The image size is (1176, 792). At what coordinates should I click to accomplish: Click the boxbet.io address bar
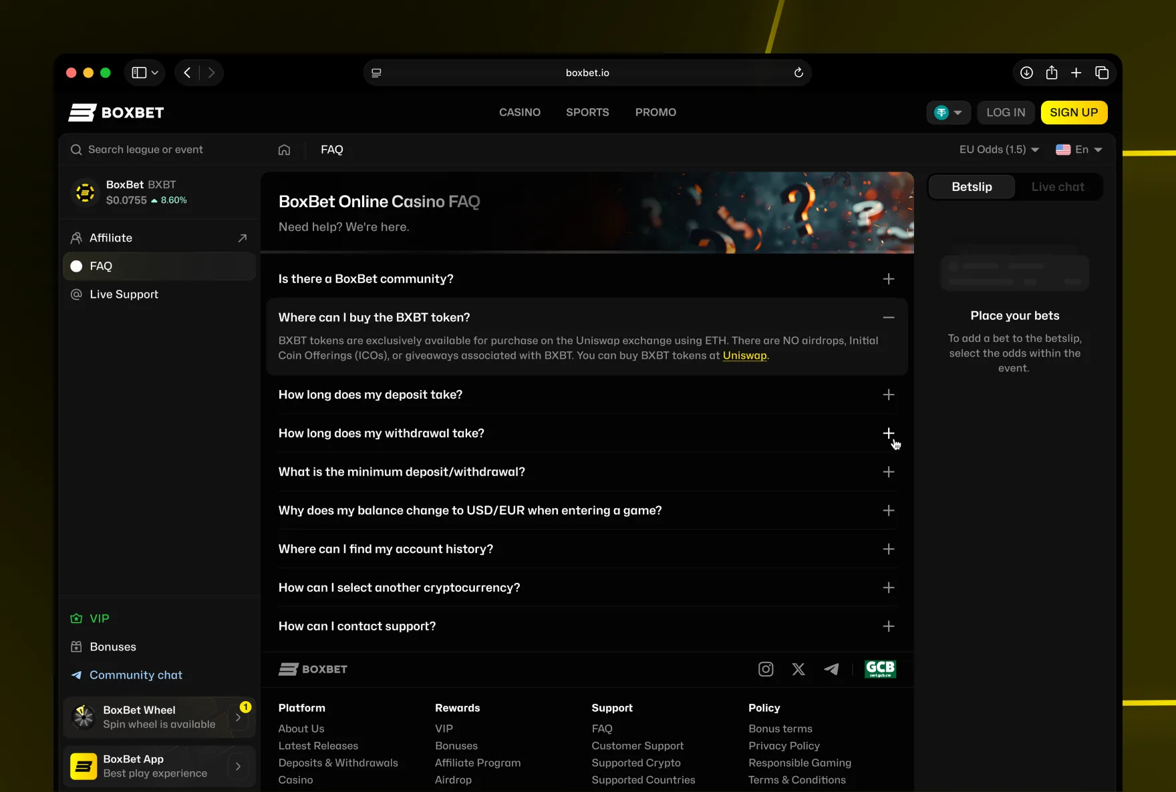tap(587, 73)
